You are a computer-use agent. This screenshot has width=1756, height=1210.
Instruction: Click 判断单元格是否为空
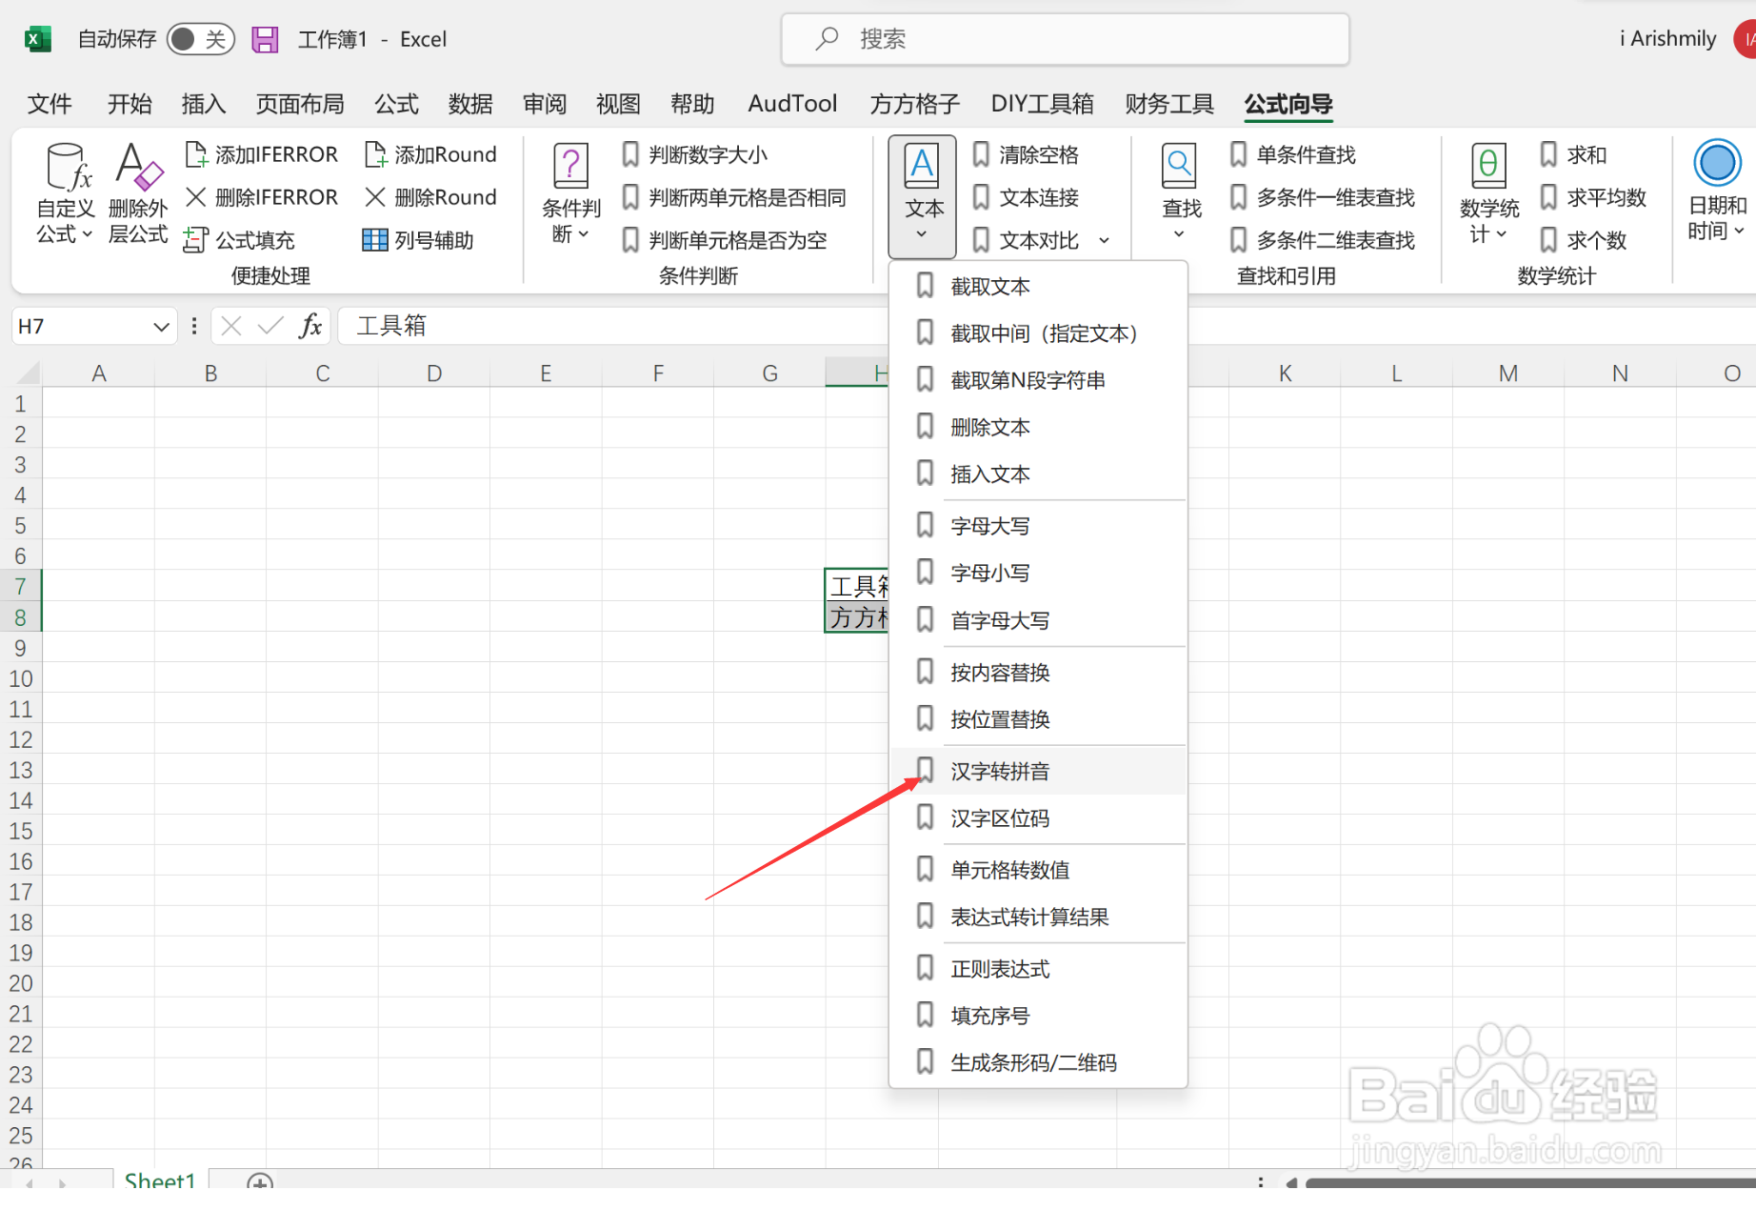click(724, 240)
